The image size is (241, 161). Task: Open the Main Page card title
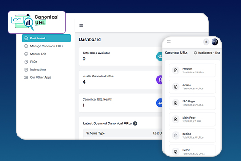[x=189, y=118]
